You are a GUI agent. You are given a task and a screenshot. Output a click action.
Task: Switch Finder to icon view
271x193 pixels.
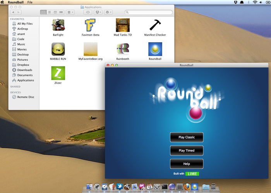(43, 12)
